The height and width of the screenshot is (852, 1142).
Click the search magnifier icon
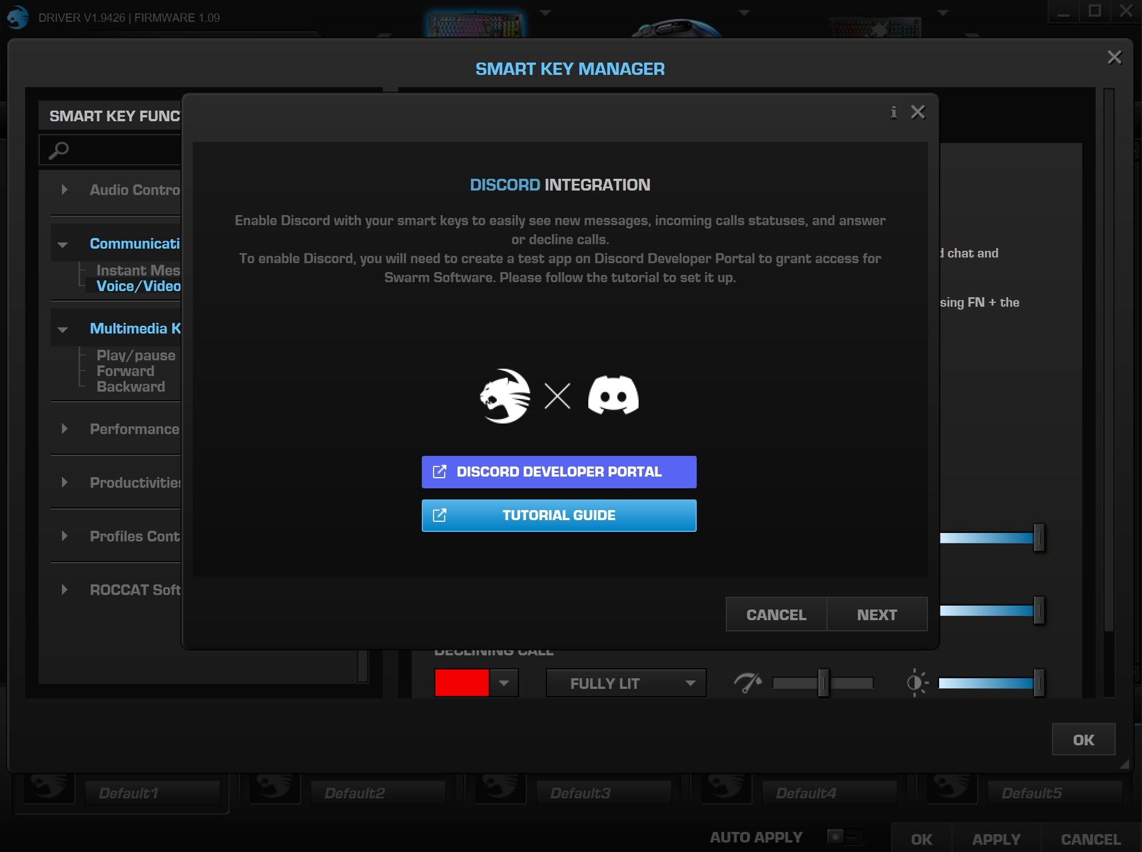point(59,150)
